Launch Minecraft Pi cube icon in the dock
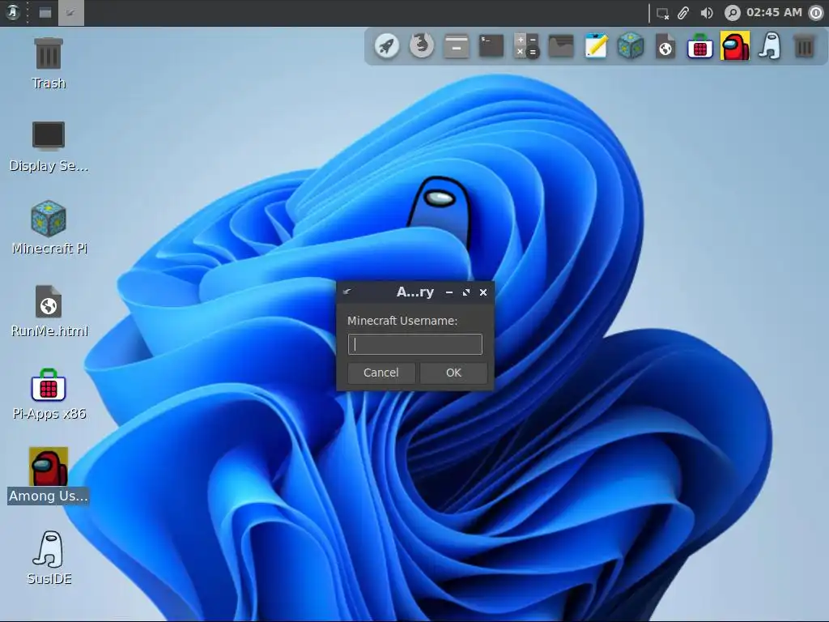This screenshot has width=829, height=622. coord(630,46)
